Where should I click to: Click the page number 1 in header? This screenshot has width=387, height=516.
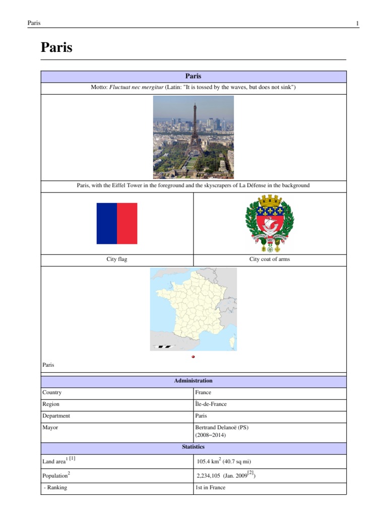pos(357,23)
